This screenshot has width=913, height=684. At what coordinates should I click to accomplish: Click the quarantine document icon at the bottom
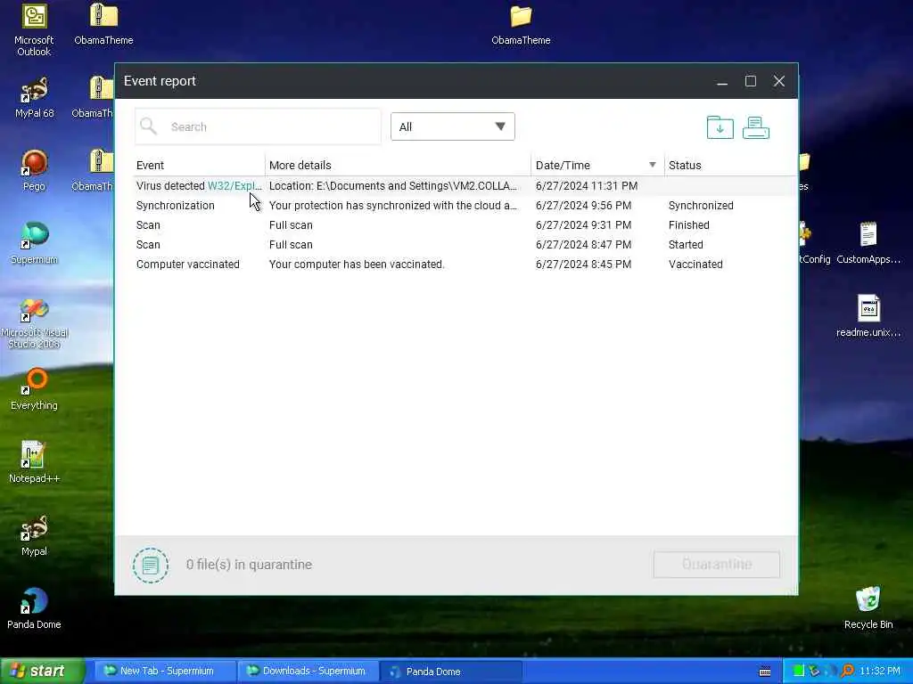pos(150,565)
